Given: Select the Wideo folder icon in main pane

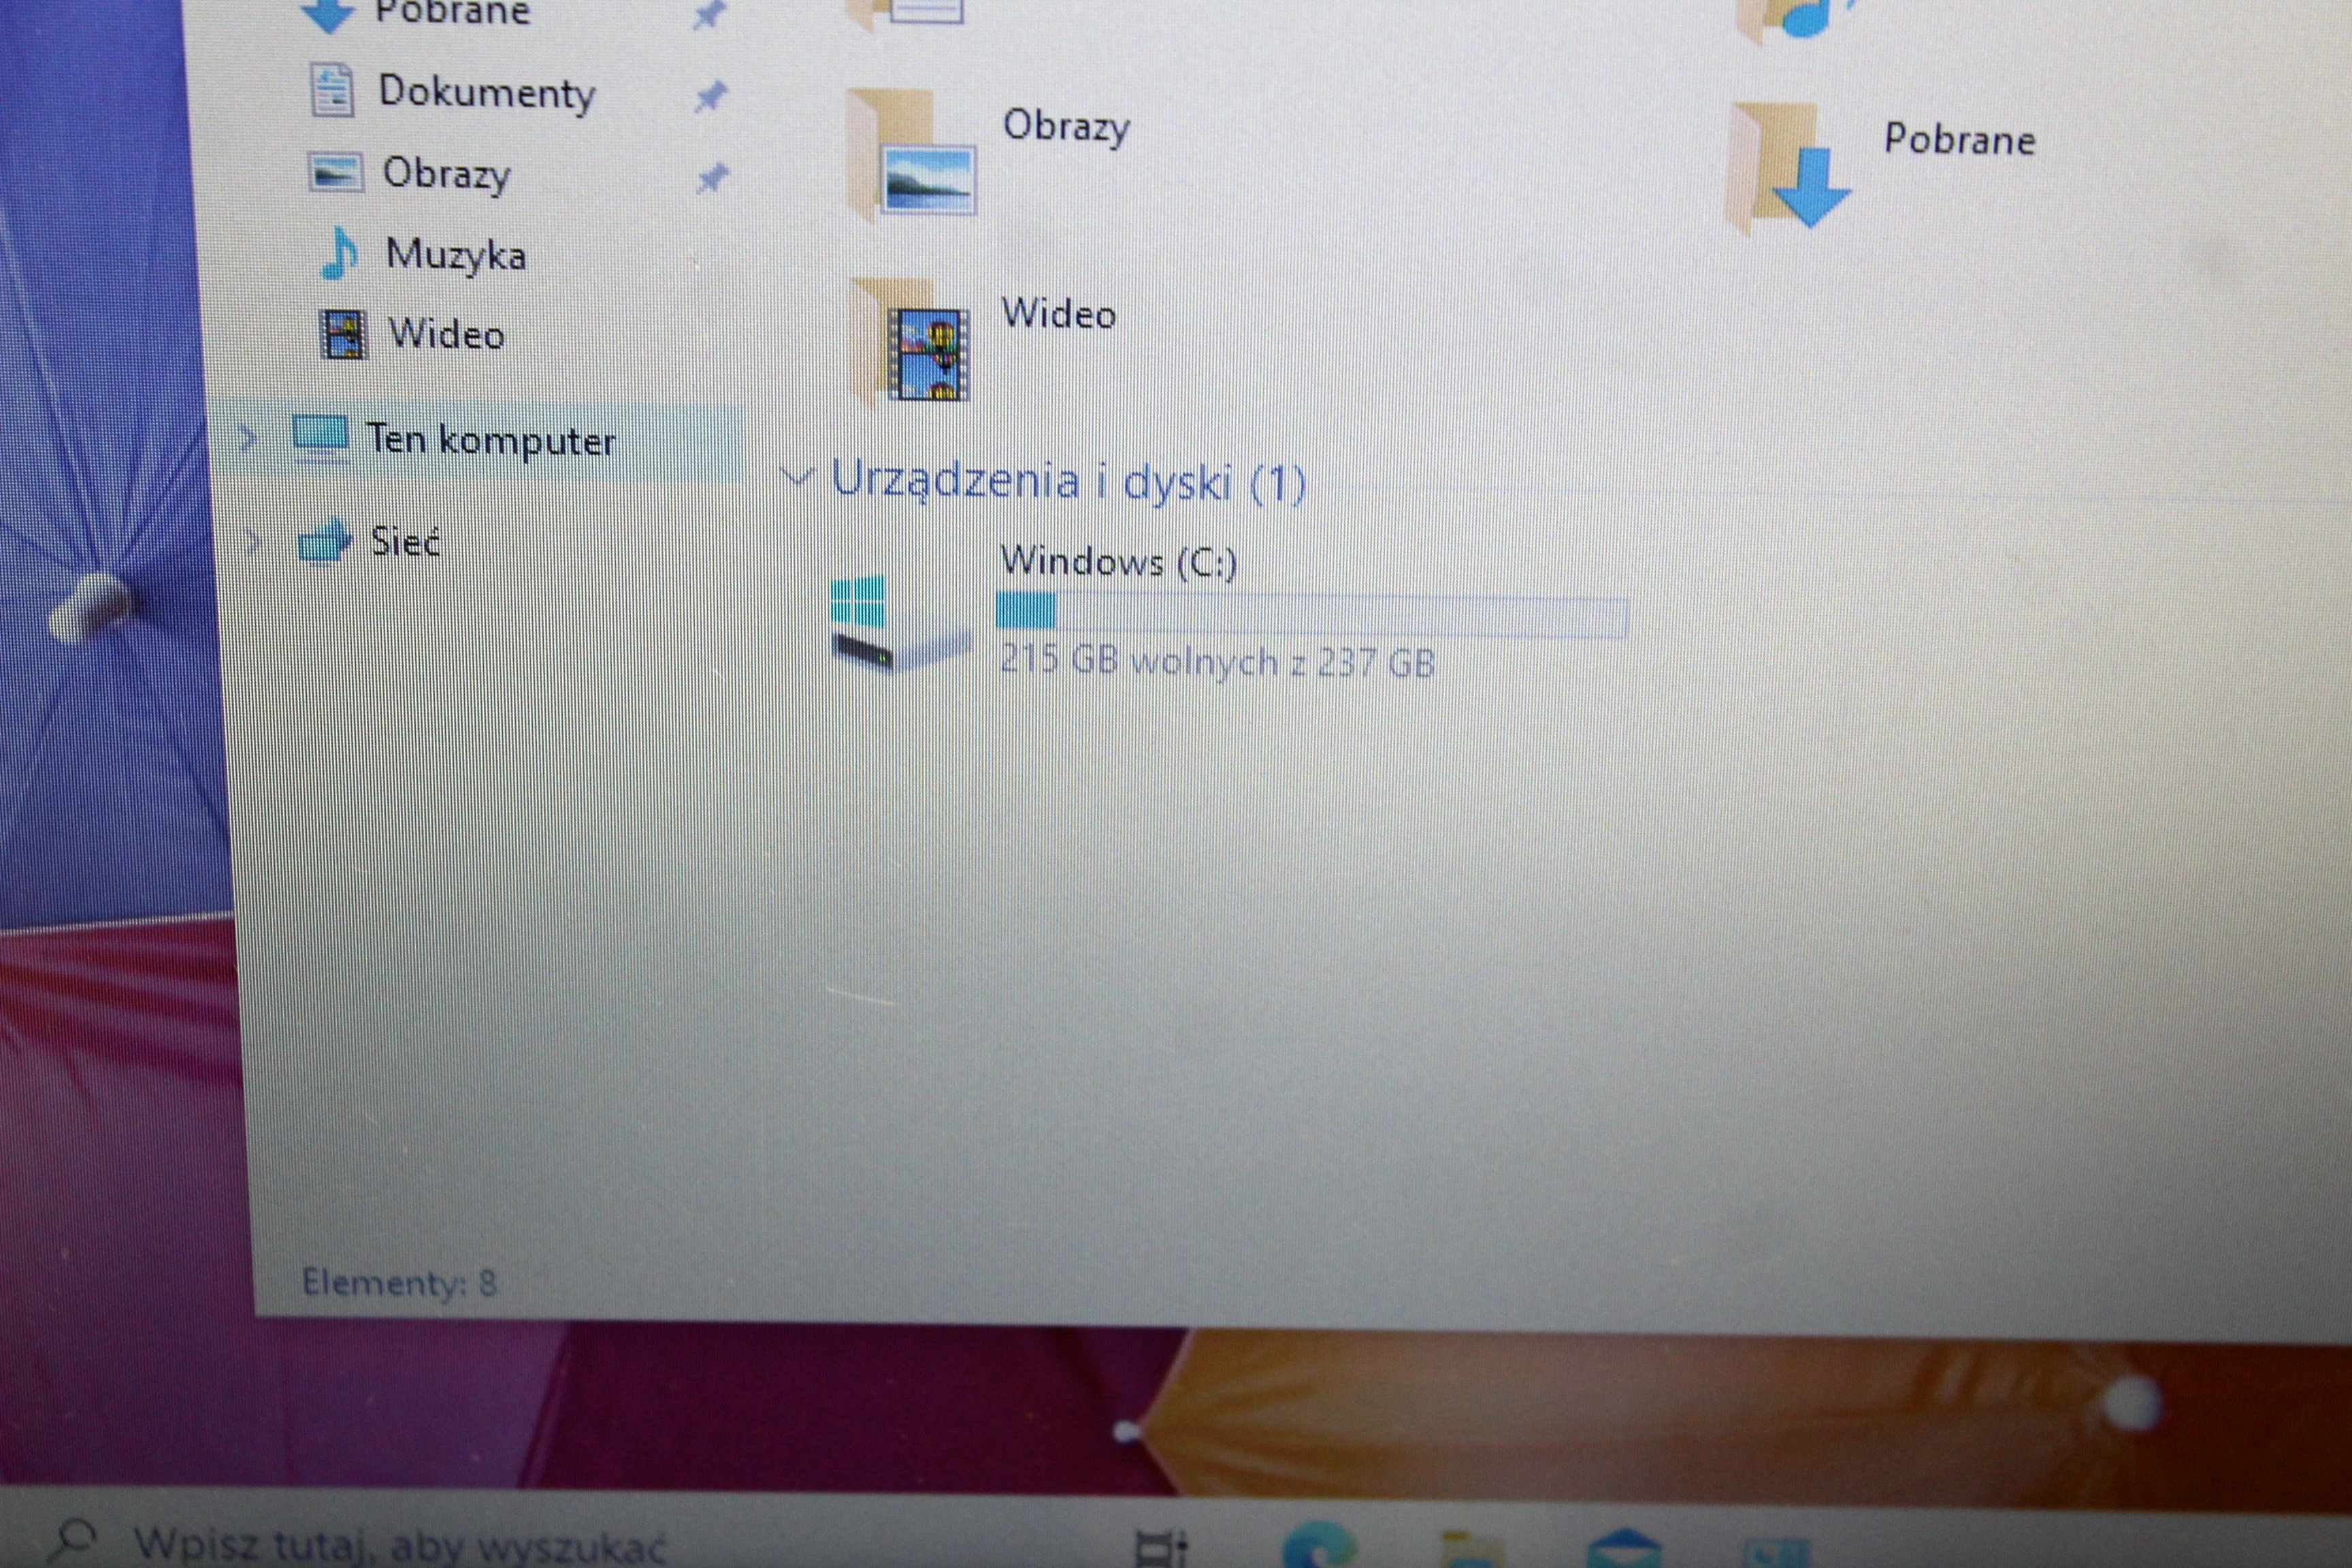Looking at the screenshot, I should [911, 342].
